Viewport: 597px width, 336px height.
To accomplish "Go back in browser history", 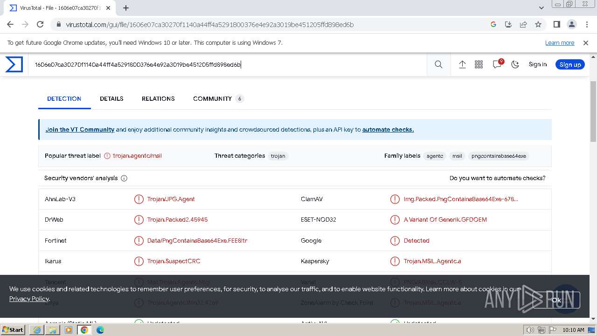I will coord(10,24).
